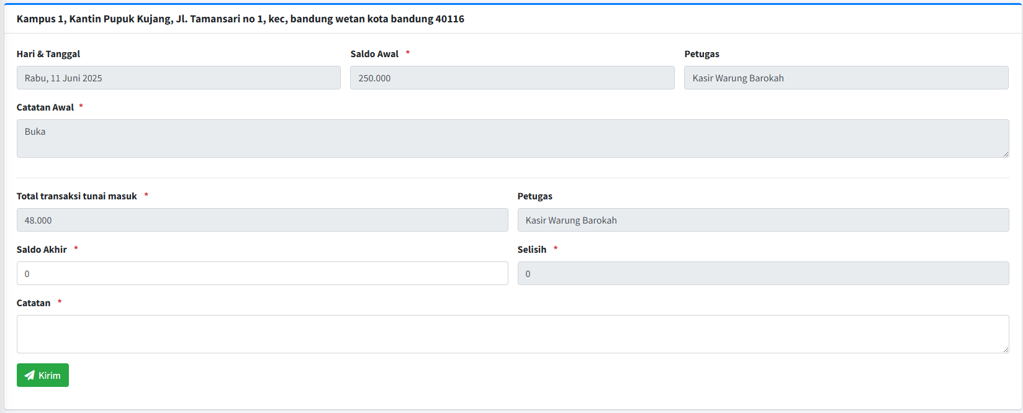This screenshot has height=413, width=1023.
Task: Click inside the empty Catatan text area
Action: [x=512, y=334]
